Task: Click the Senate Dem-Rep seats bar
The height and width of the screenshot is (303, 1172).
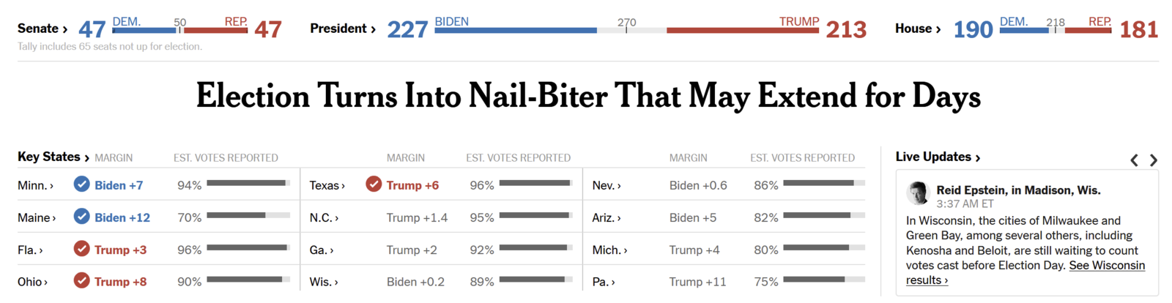Action: coord(180,30)
